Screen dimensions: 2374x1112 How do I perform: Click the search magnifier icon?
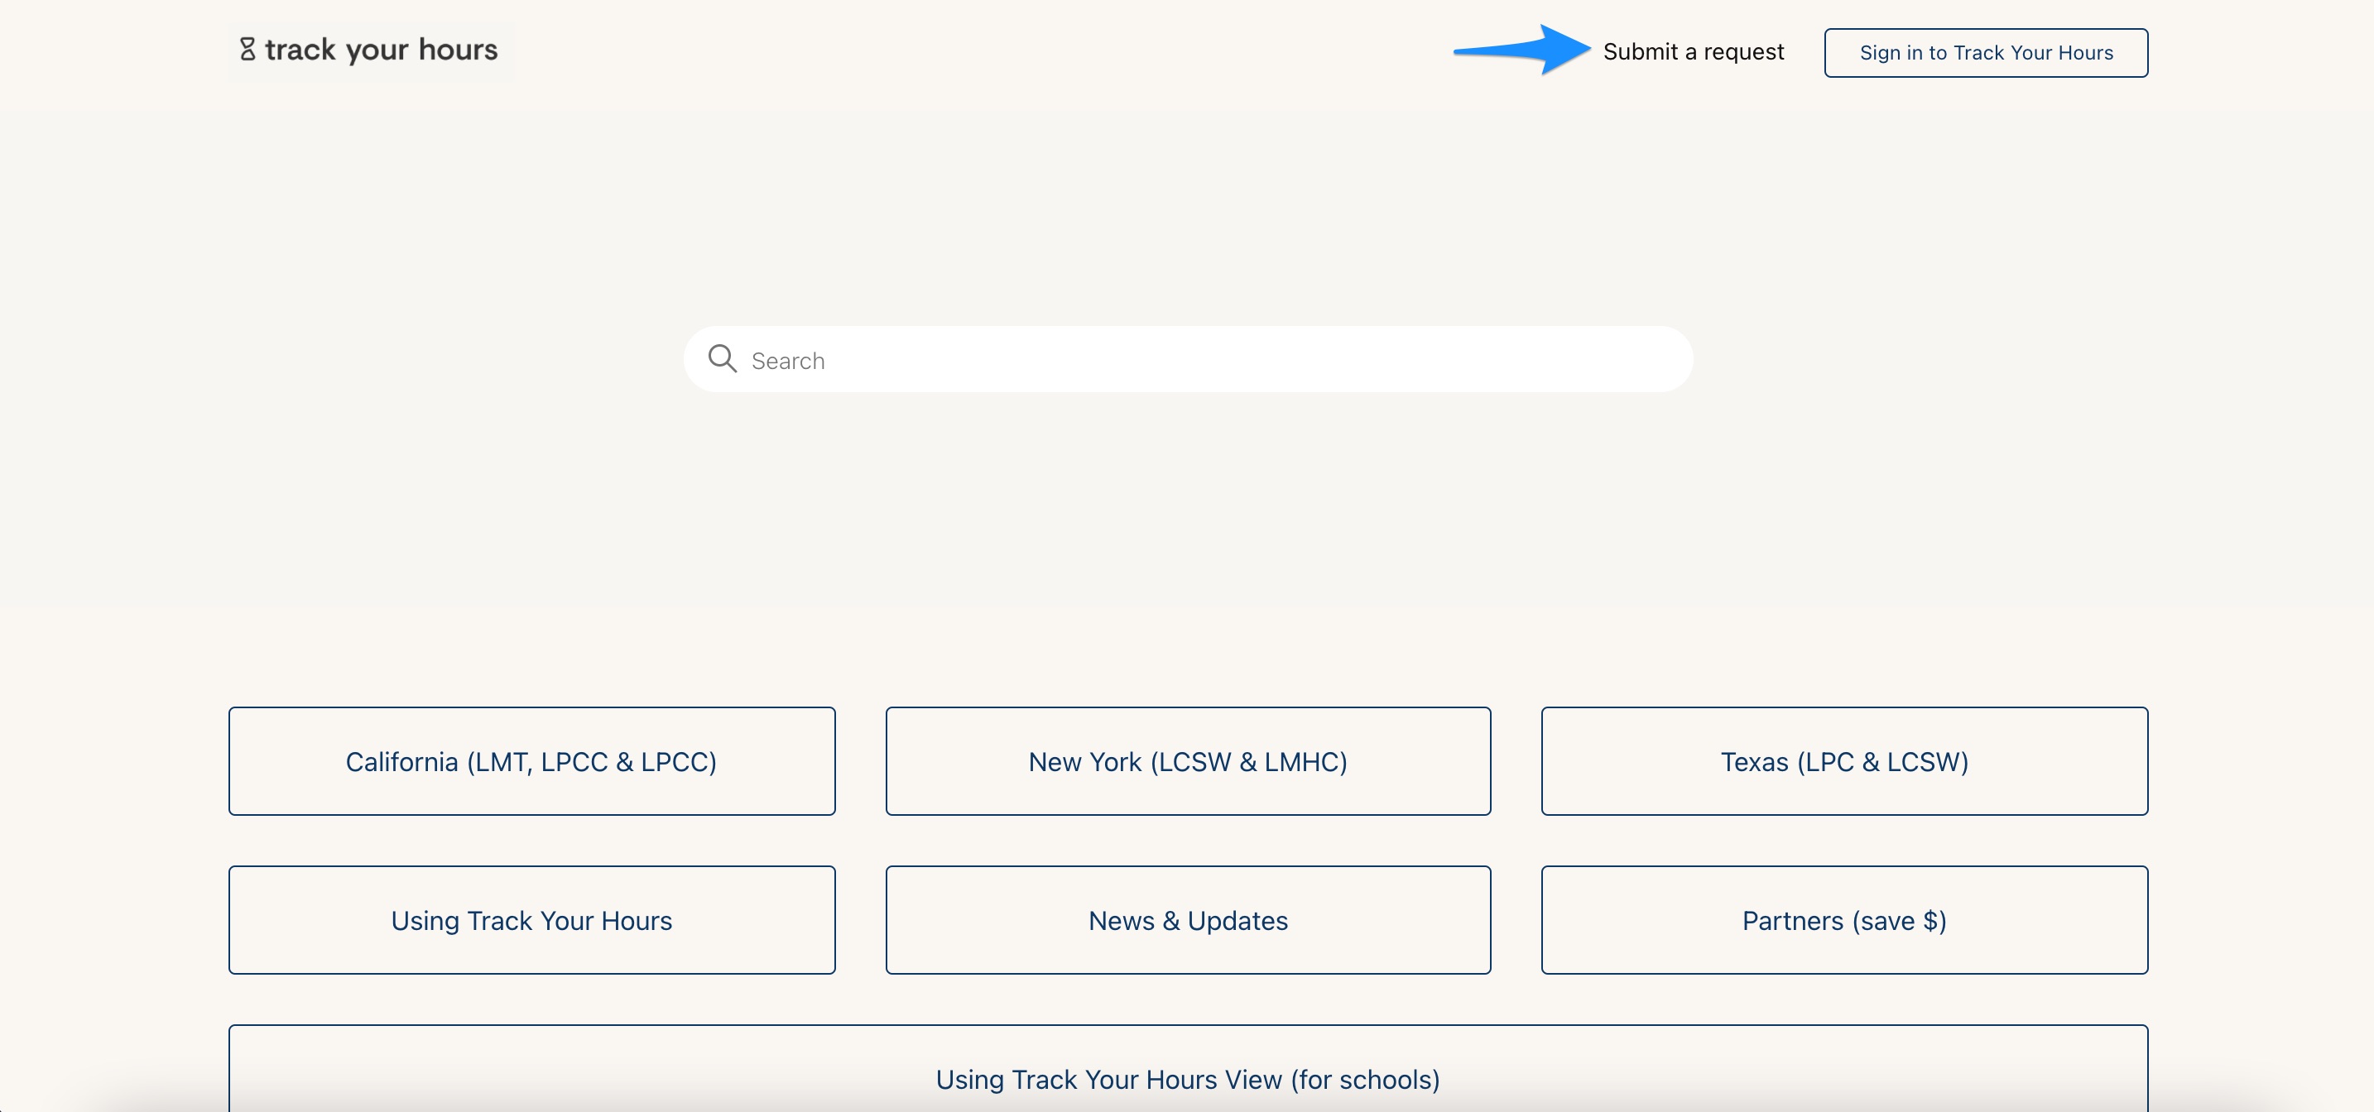[723, 359]
